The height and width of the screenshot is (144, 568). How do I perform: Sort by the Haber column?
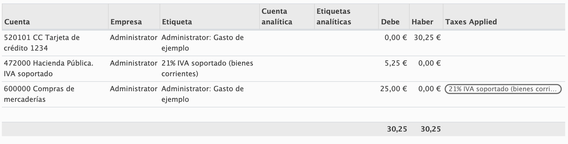(x=422, y=22)
